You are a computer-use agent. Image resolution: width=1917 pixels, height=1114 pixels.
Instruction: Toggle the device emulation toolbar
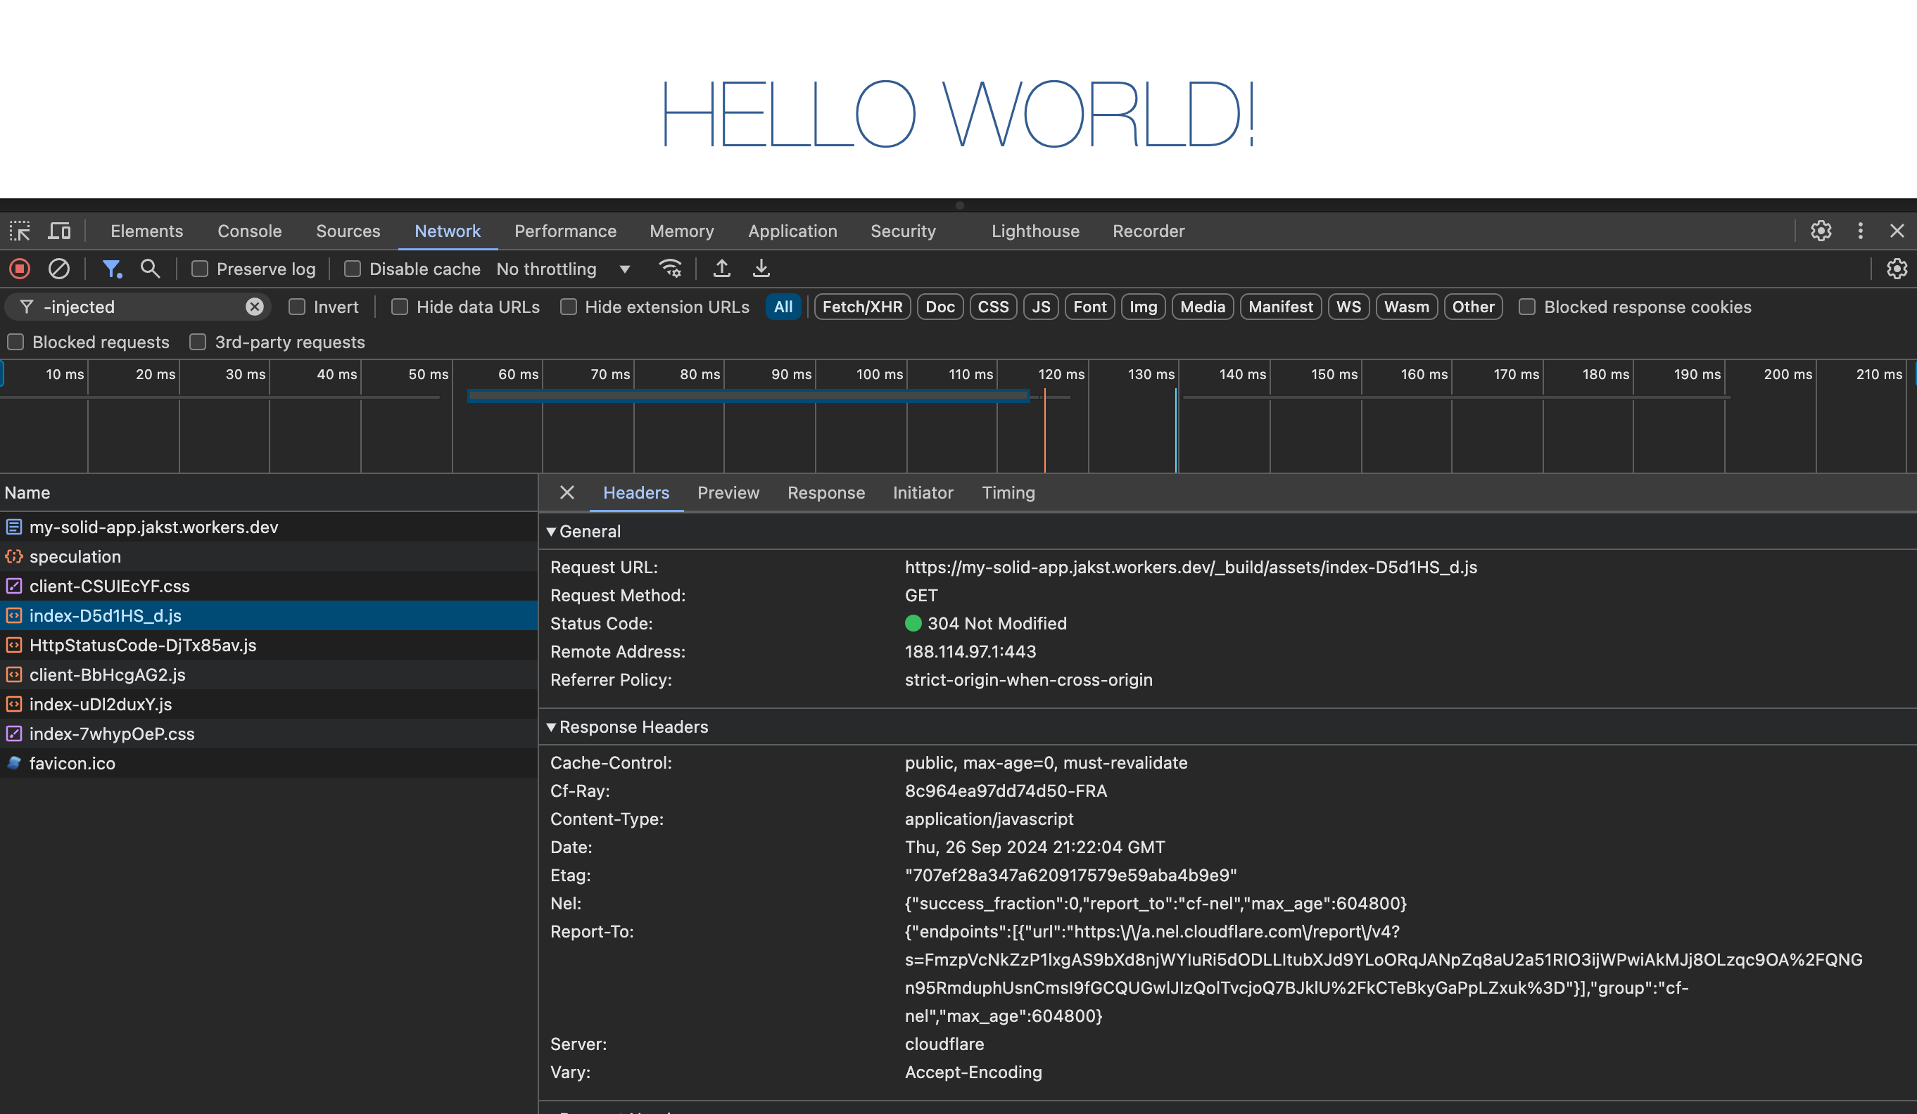(x=58, y=231)
